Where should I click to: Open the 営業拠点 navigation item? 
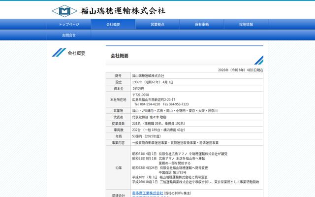(x=157, y=24)
